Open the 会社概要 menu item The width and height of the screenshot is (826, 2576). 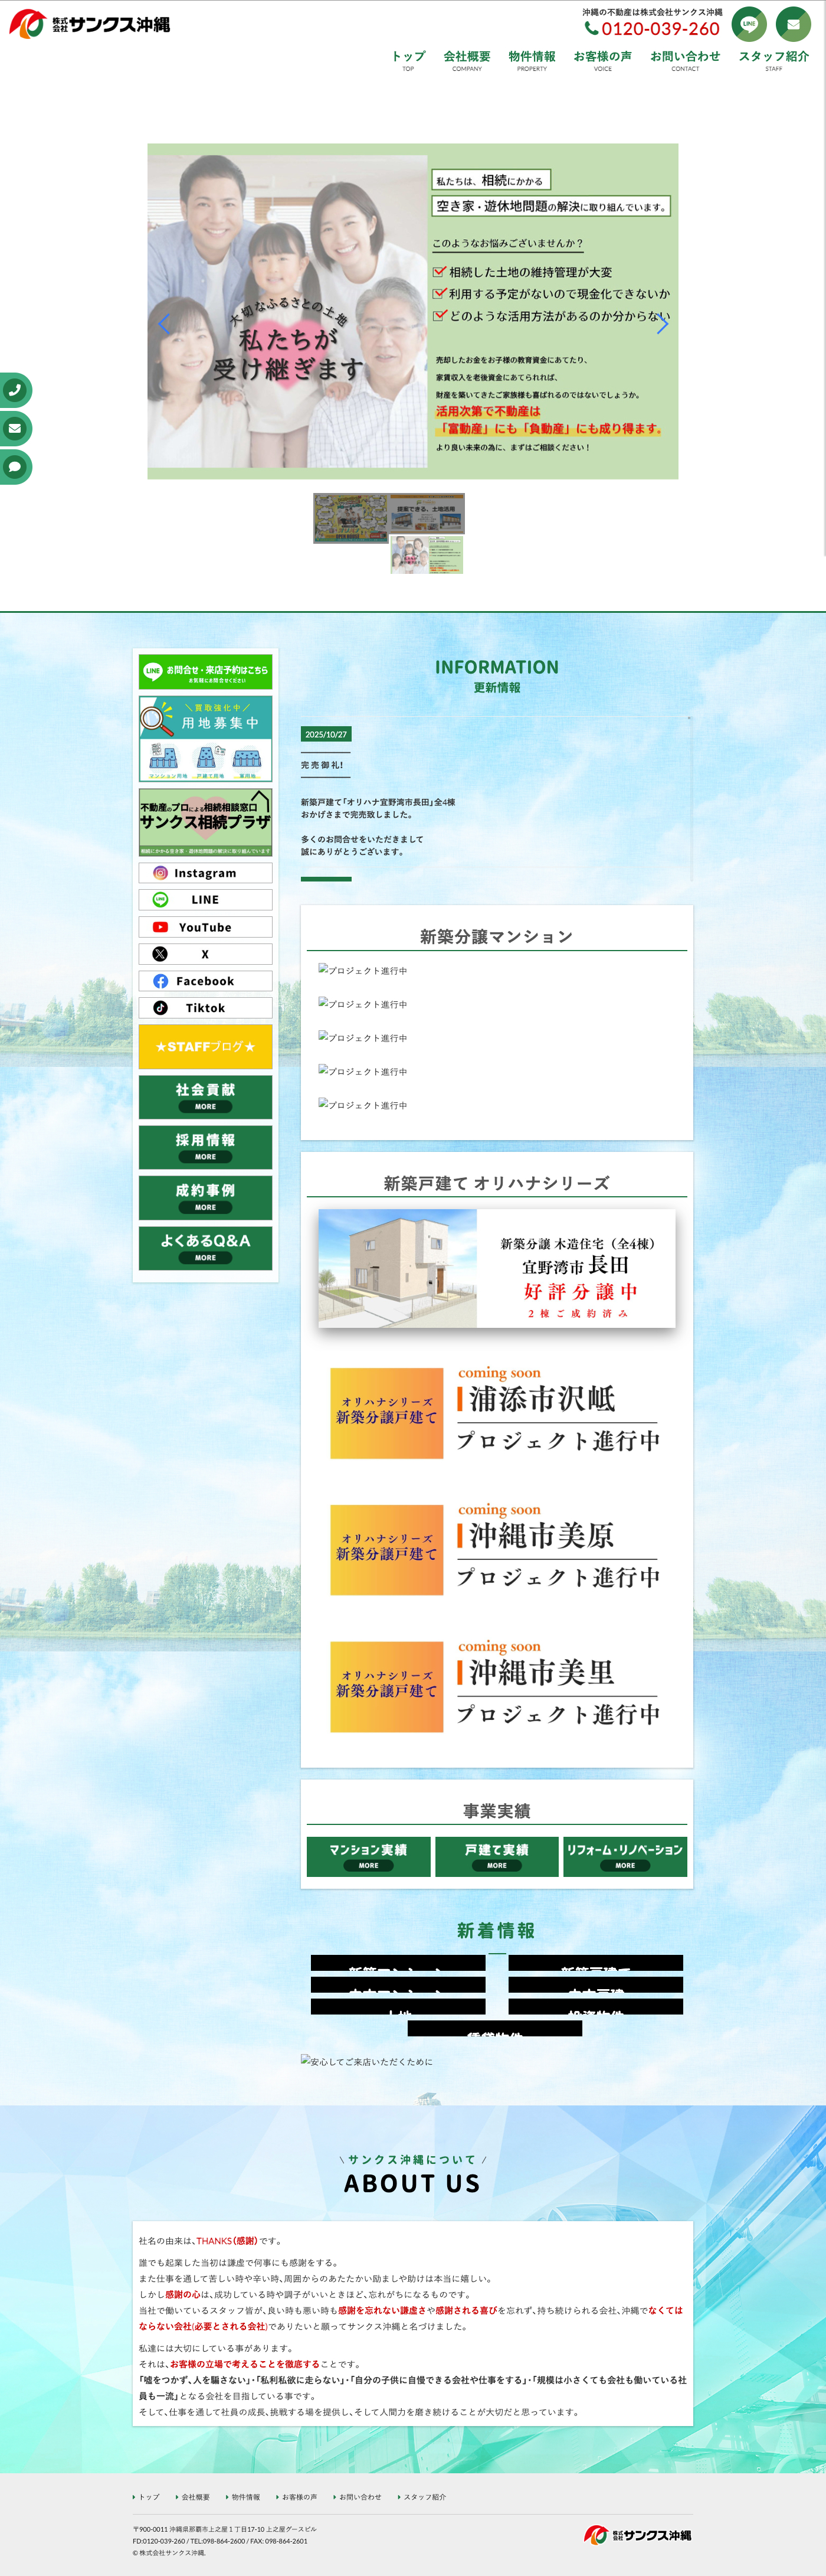pos(467,60)
